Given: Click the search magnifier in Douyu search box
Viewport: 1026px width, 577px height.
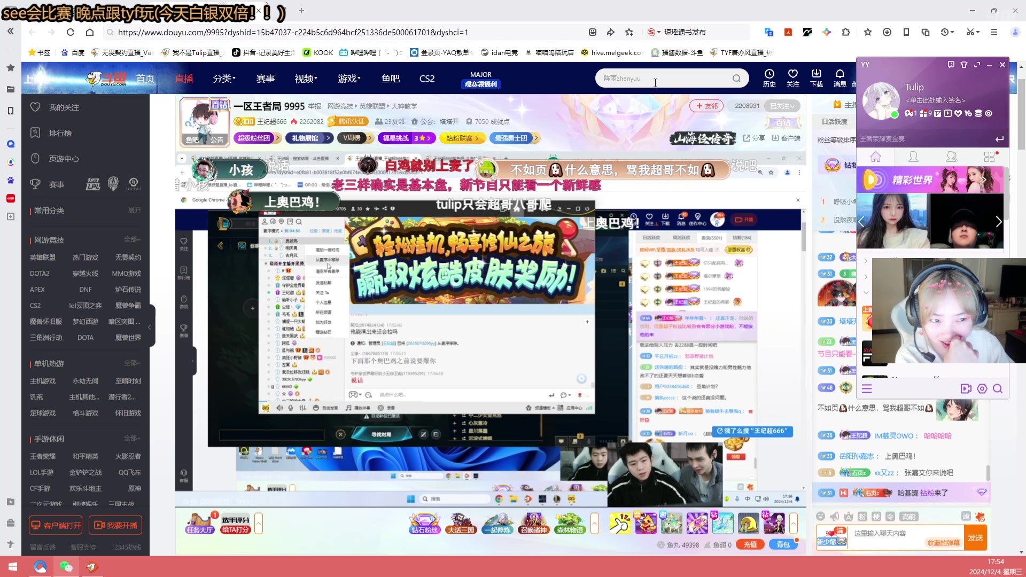Looking at the screenshot, I should coord(736,79).
